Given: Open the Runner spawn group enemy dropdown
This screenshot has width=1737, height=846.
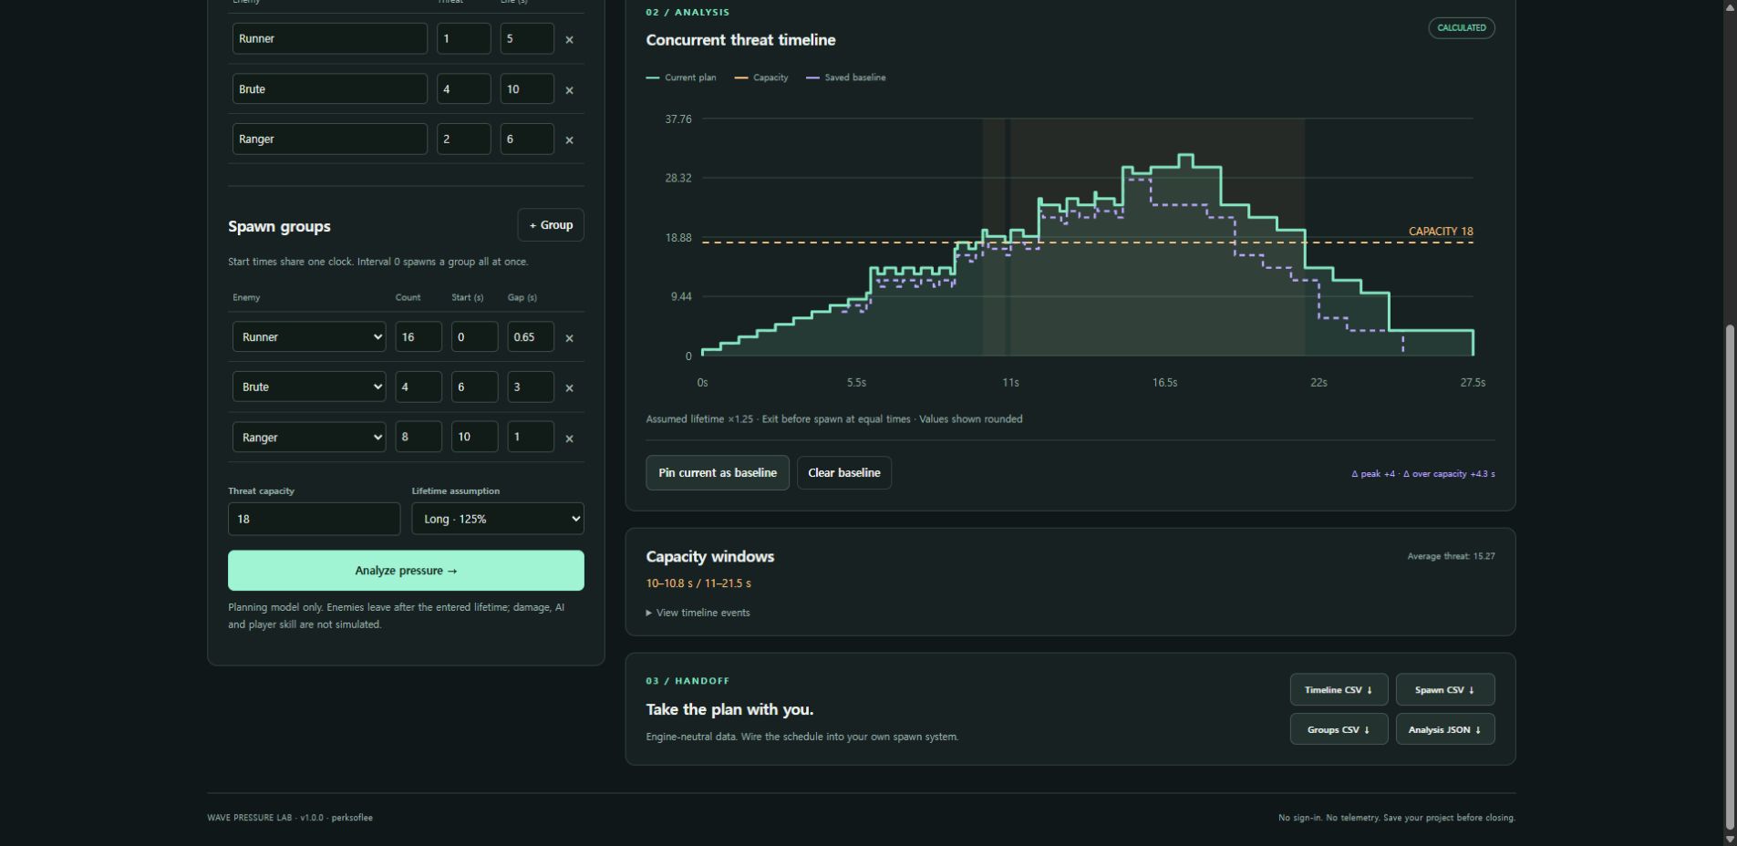Looking at the screenshot, I should click(309, 336).
